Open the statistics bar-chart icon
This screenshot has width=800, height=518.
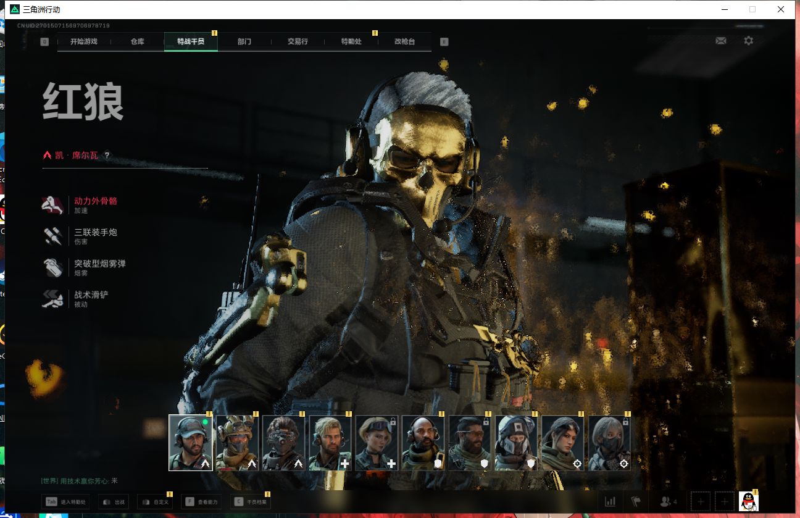pyautogui.click(x=610, y=502)
